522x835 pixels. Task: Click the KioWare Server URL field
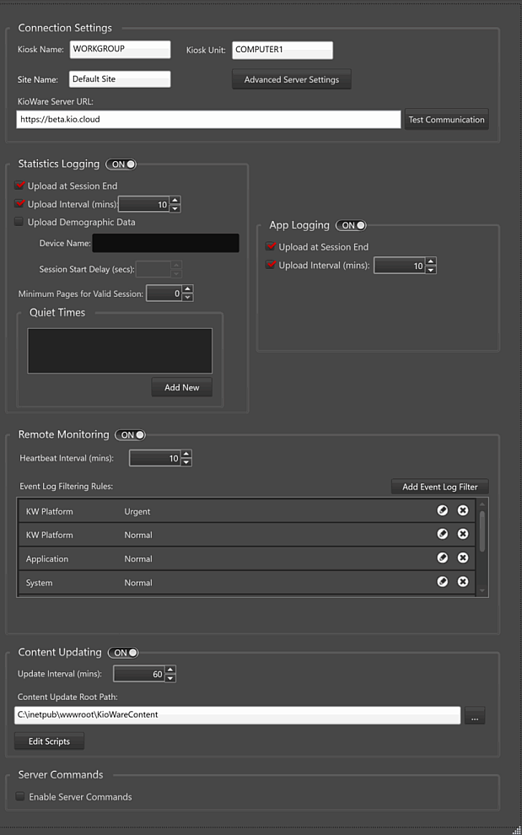coord(208,119)
